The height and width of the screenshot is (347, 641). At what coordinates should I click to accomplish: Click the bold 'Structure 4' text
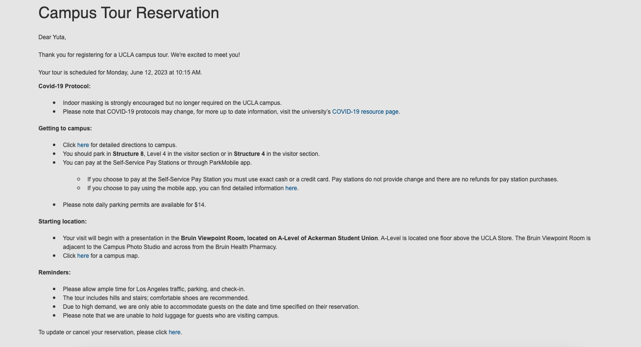pos(249,154)
